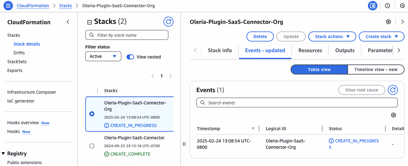408x166 pixels.
Task: Click the hexagon settings icon in top bar
Action: tap(402, 6)
